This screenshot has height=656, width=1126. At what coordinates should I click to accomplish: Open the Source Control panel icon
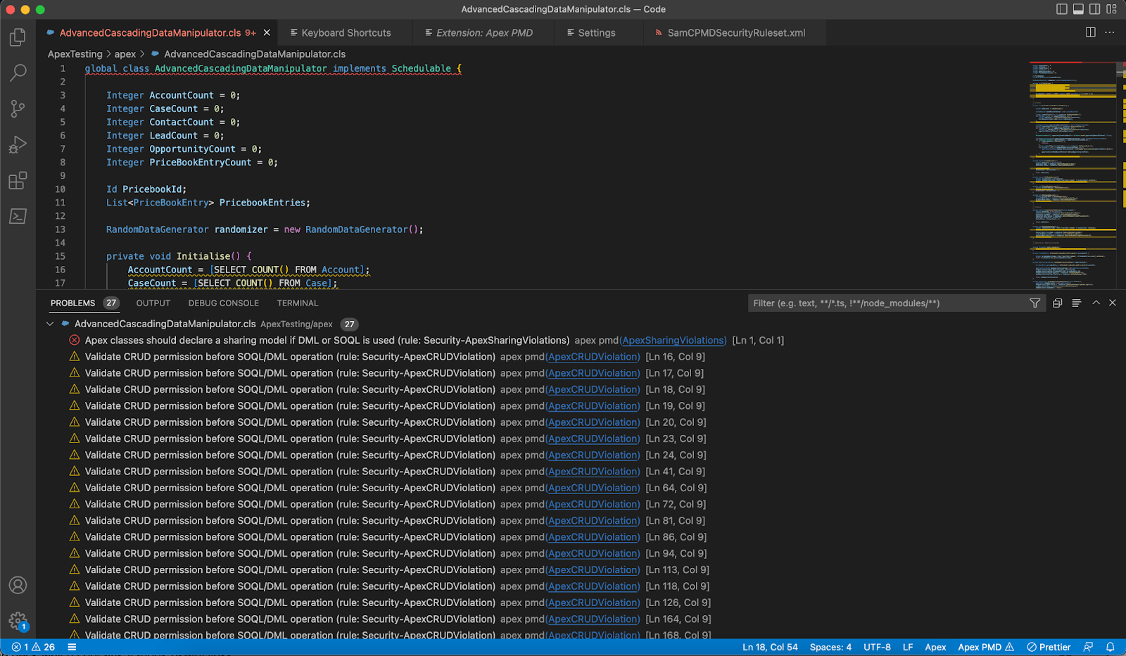point(18,108)
